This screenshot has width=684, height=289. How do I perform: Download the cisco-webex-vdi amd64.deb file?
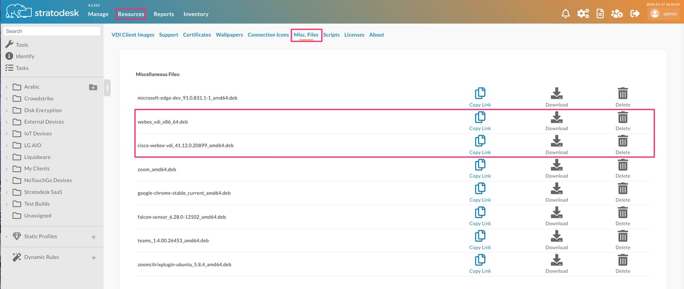[x=556, y=142]
